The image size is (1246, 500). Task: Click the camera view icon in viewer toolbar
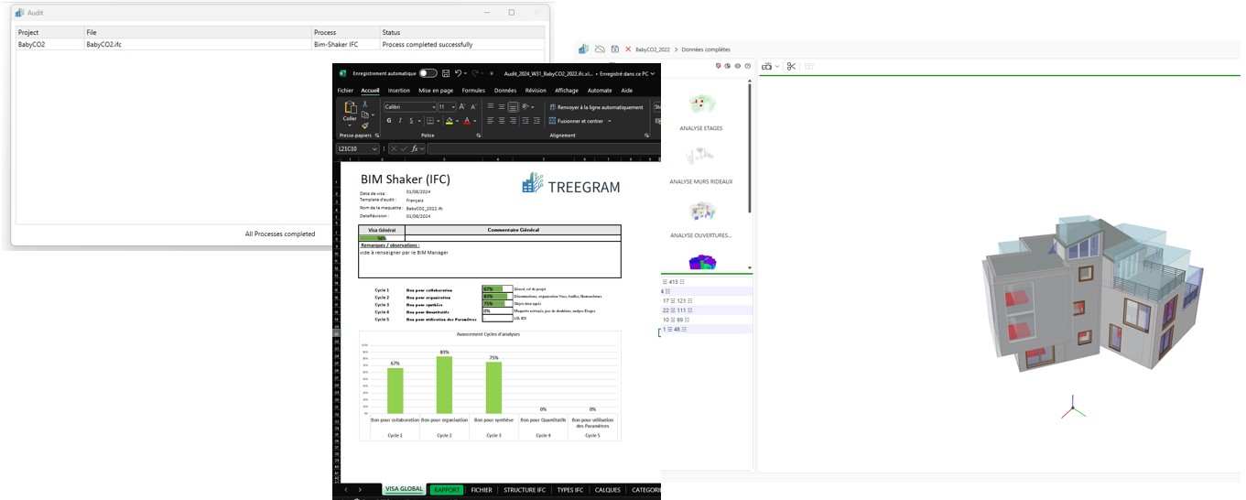click(x=767, y=66)
